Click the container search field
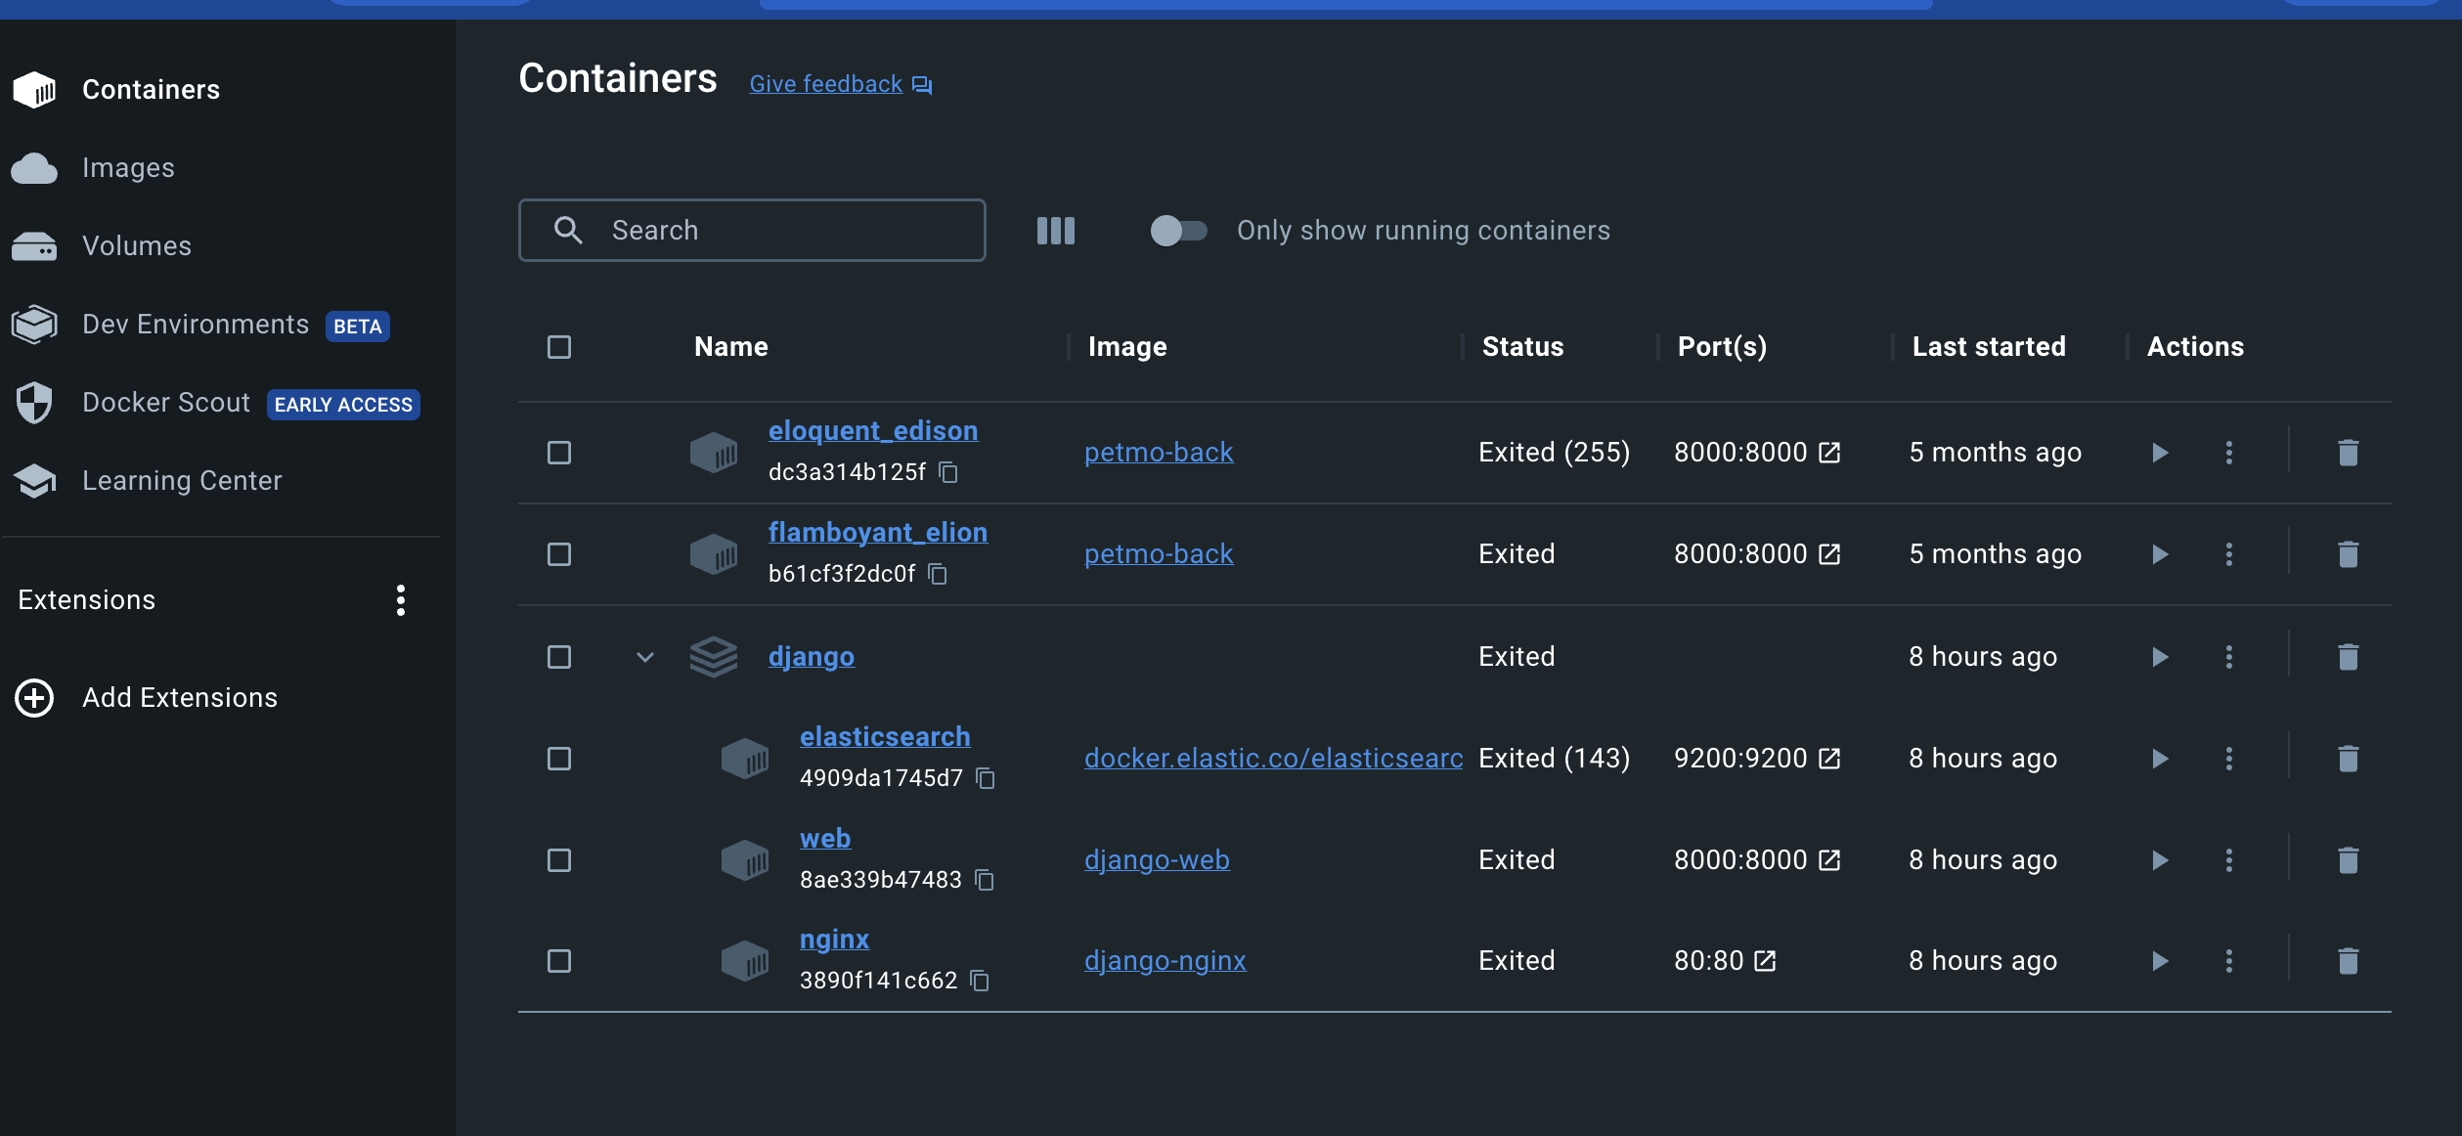 753,230
